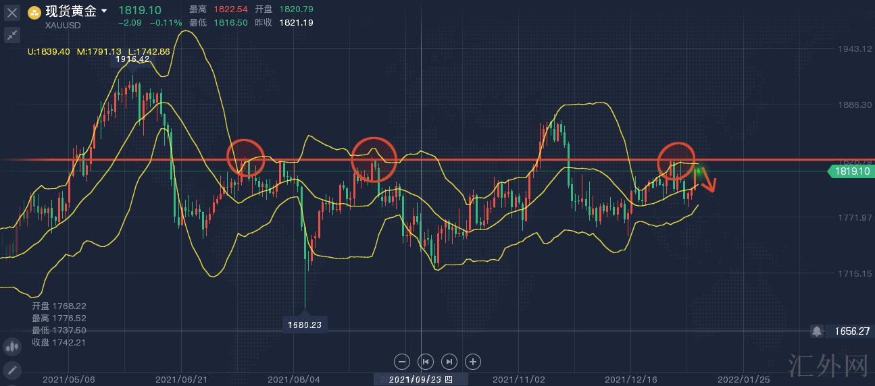Click the 昨收 1821.19 previous close value
The height and width of the screenshot is (386, 875).
(x=284, y=23)
